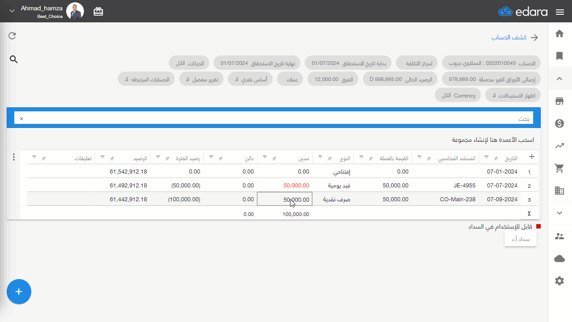This screenshot has height=322, width=572.
Task: Pin the النوع column
Action: (x=329, y=159)
